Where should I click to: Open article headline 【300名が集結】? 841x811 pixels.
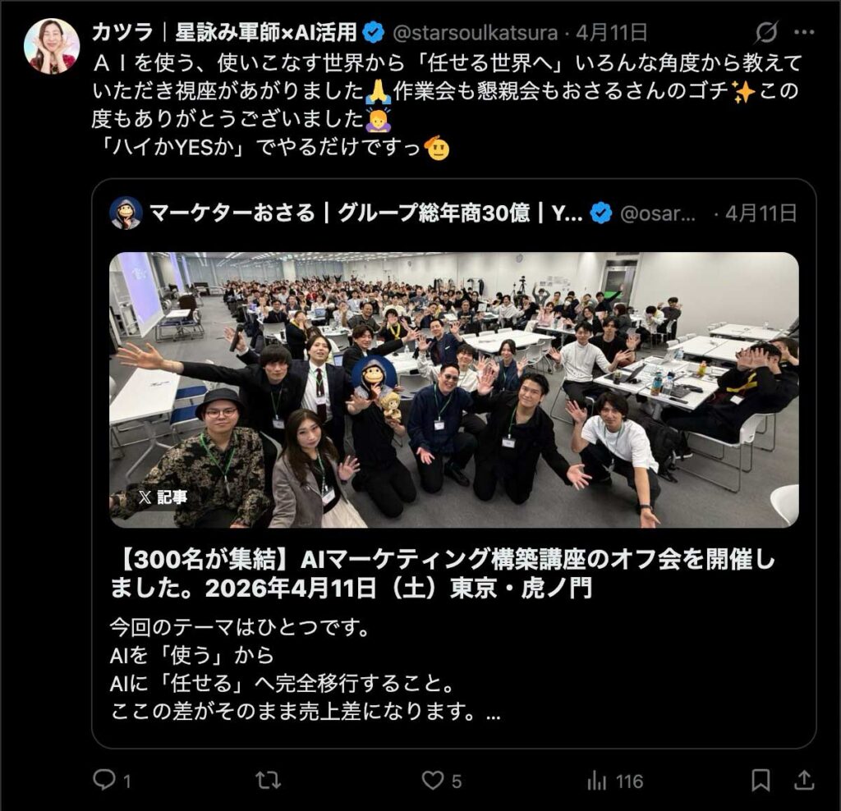pyautogui.click(x=443, y=574)
